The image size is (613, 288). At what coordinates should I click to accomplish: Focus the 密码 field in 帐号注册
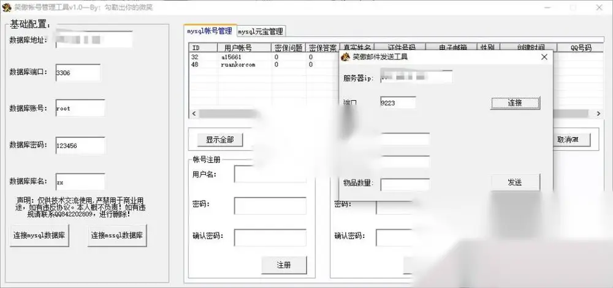pos(270,206)
